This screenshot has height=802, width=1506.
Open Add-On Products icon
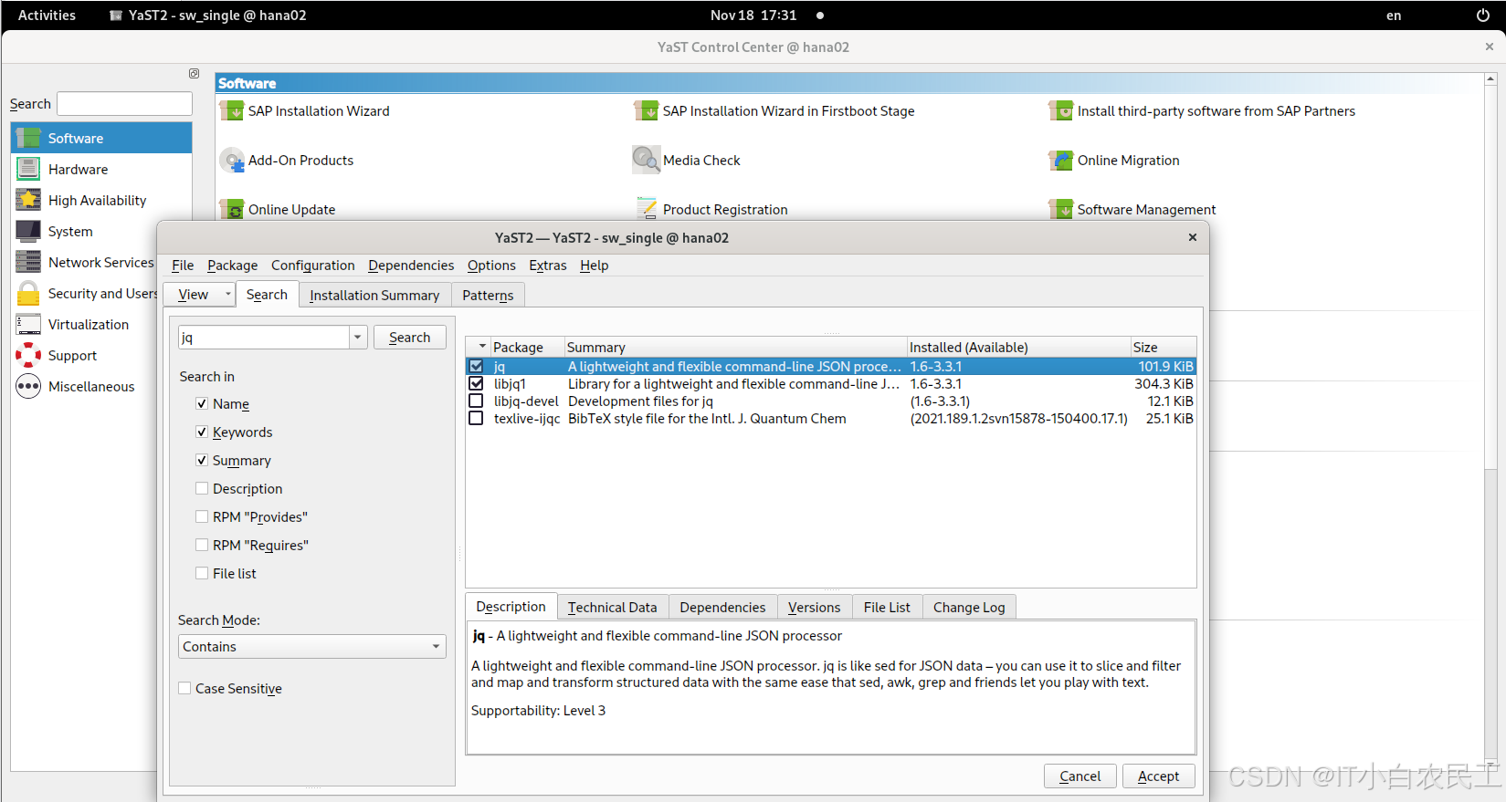tap(232, 160)
